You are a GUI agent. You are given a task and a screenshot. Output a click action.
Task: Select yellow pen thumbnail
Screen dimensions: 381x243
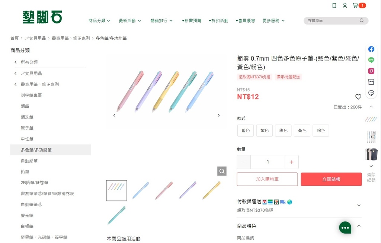click(211, 191)
